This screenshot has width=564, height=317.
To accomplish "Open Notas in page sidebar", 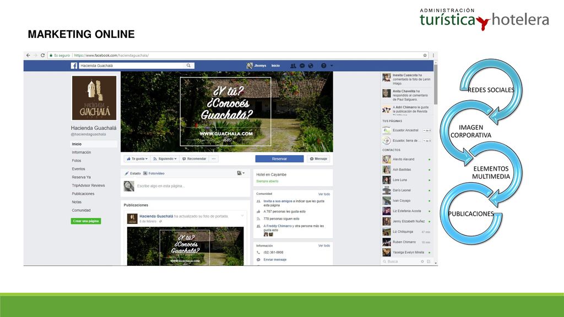I will 77,202.
